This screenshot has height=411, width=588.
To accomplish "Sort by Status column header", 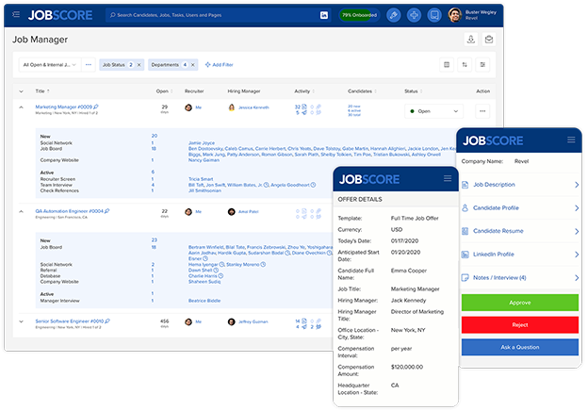I will (413, 91).
